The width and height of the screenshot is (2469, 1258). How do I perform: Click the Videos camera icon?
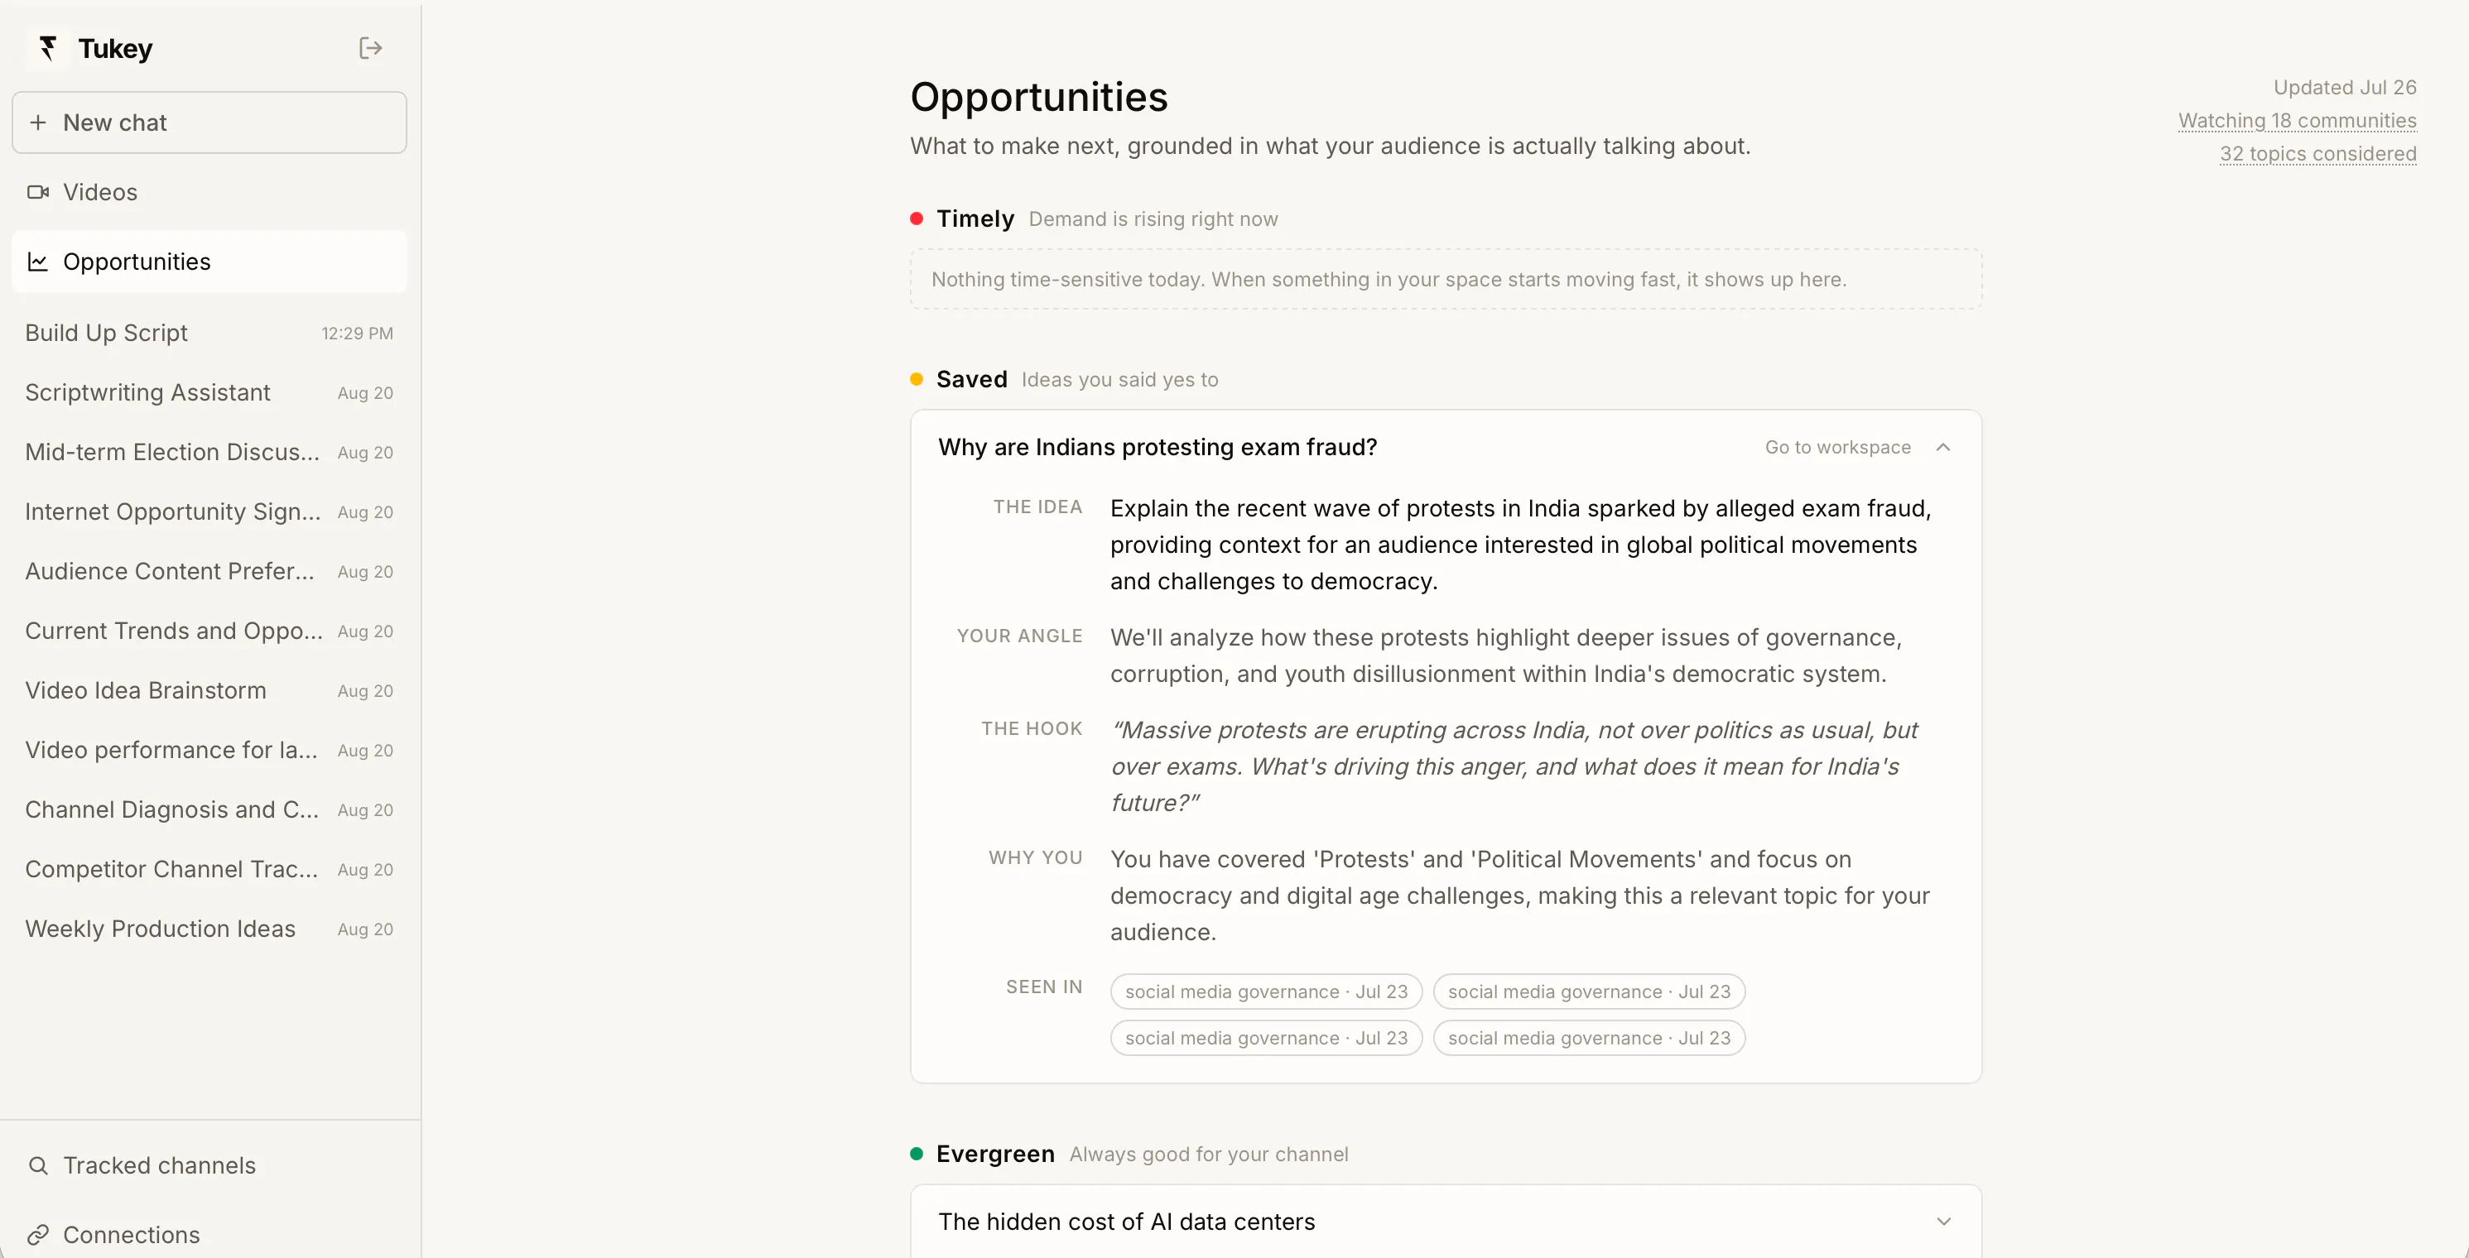click(38, 193)
